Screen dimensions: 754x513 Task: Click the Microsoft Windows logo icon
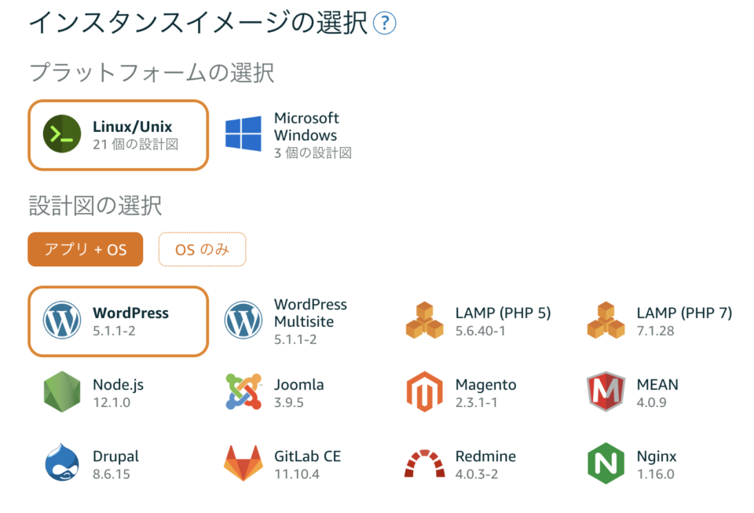coord(243,134)
